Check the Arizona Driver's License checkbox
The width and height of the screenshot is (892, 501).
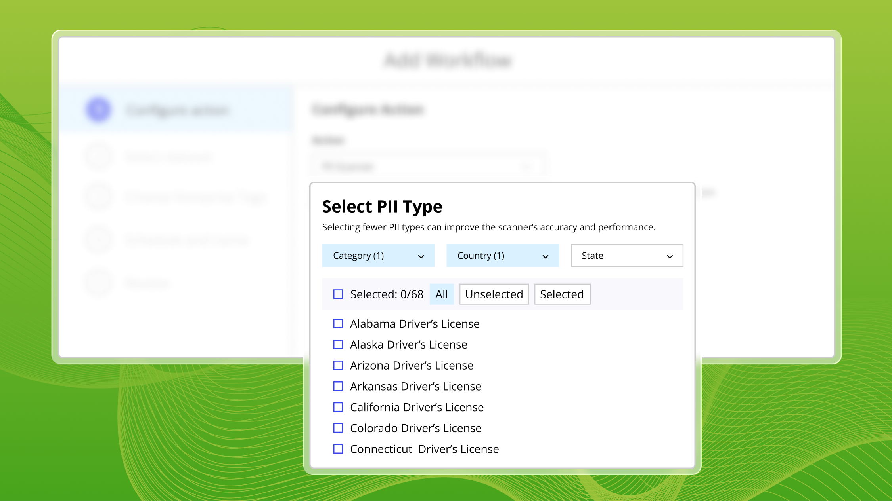pos(338,365)
